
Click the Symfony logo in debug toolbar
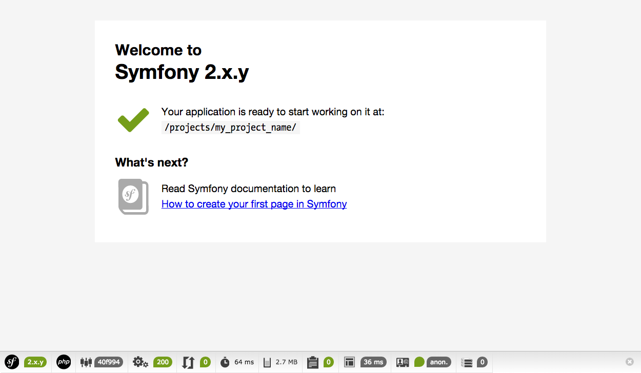12,362
